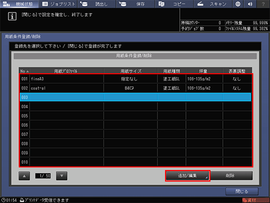Switch to the ジョブリスト tab
Image resolution: width=270 pixels, height=203 pixels.
tap(58, 4)
